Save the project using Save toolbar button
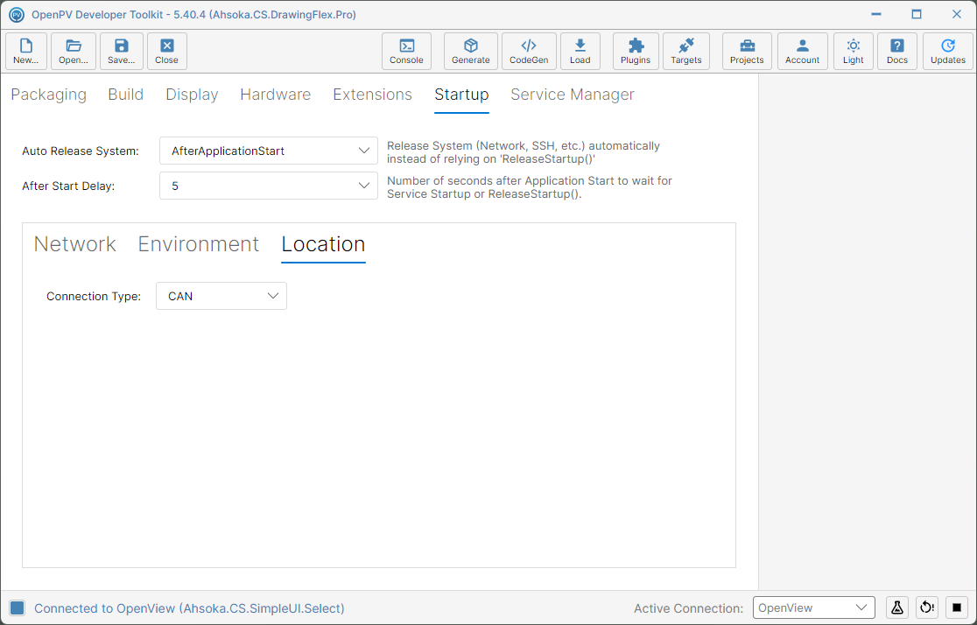Viewport: 977px width, 625px height. [x=122, y=51]
